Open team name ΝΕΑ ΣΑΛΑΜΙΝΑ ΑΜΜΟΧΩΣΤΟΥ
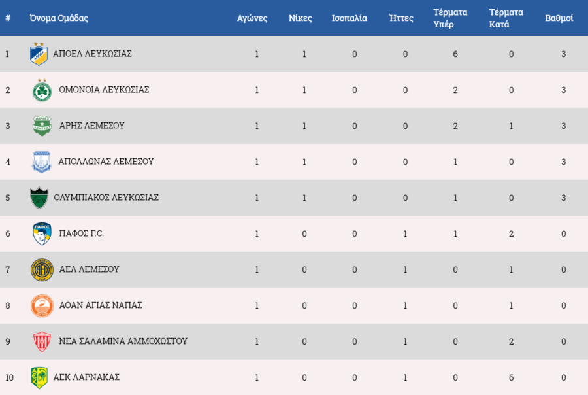Screen dimensions: 588x395 123,341
